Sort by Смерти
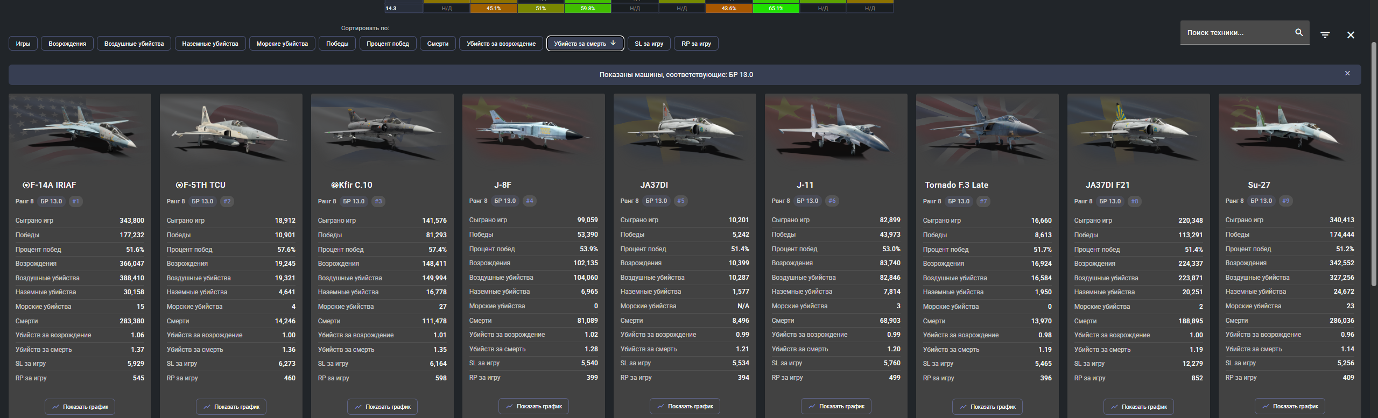 pyautogui.click(x=438, y=44)
